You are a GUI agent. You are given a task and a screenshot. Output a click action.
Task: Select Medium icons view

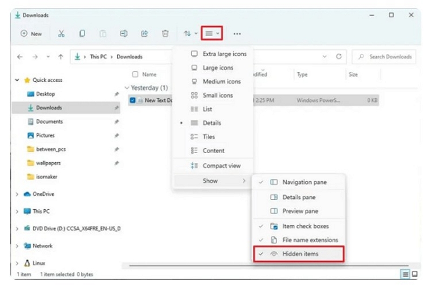pyautogui.click(x=213, y=81)
